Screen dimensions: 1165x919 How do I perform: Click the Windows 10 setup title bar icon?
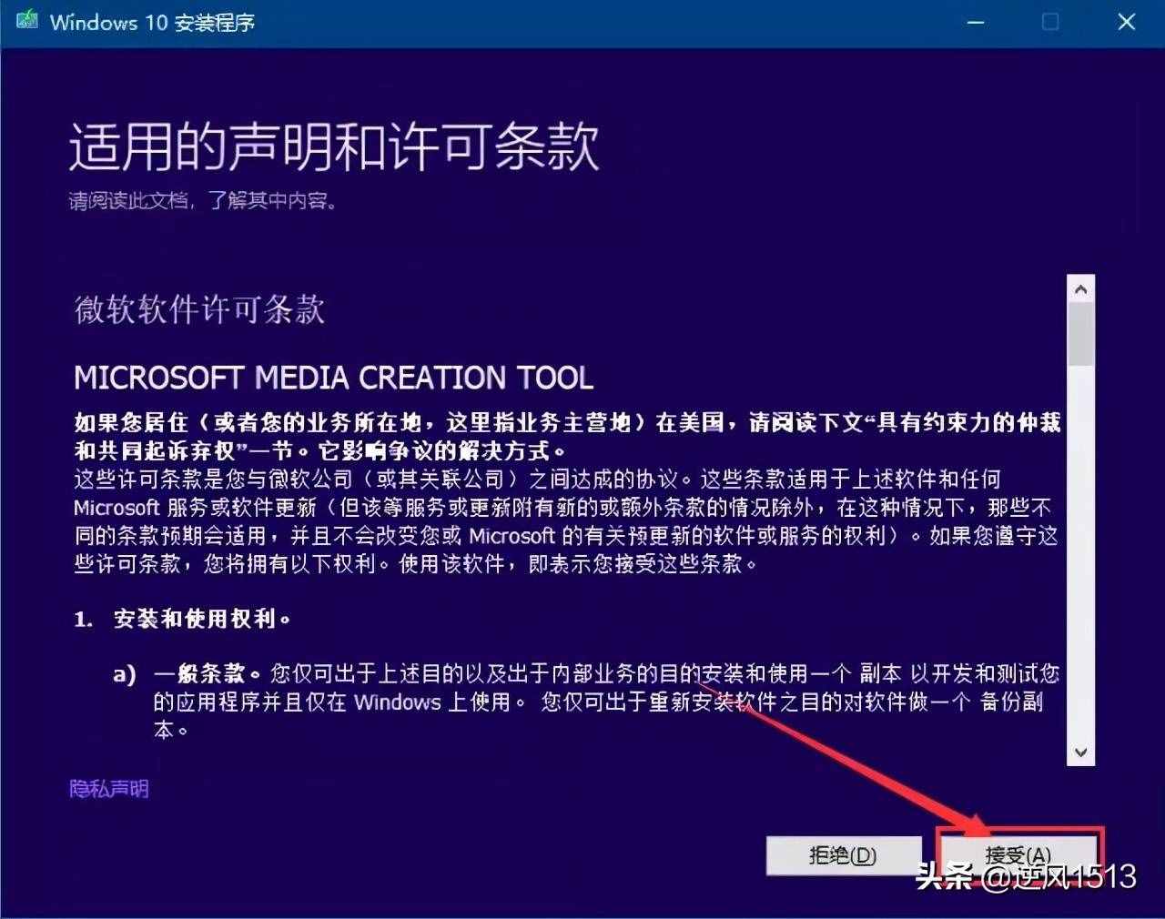[x=27, y=20]
